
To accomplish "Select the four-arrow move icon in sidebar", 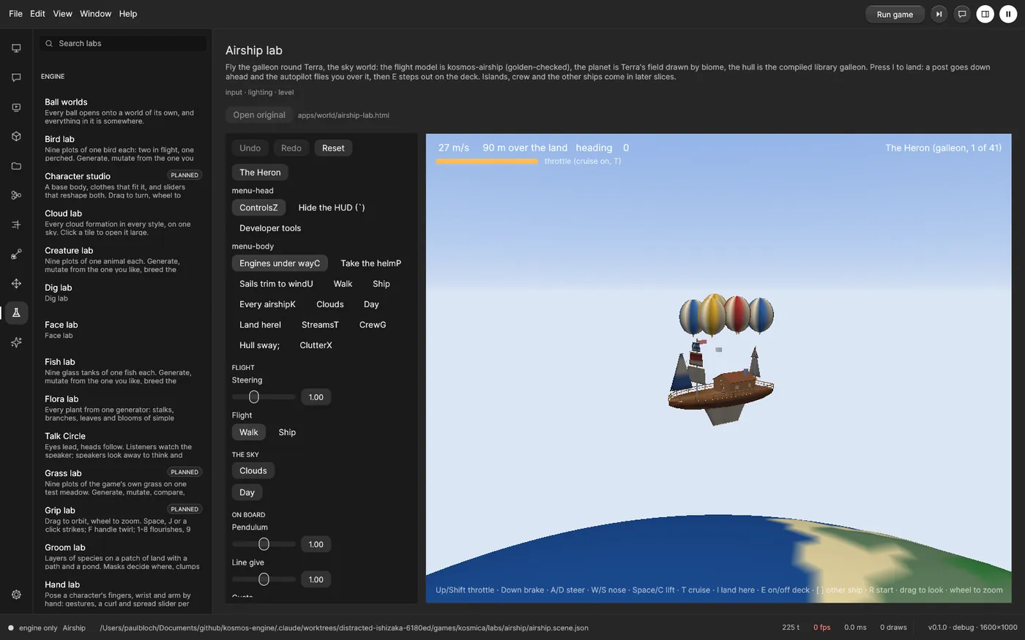I will (16, 283).
